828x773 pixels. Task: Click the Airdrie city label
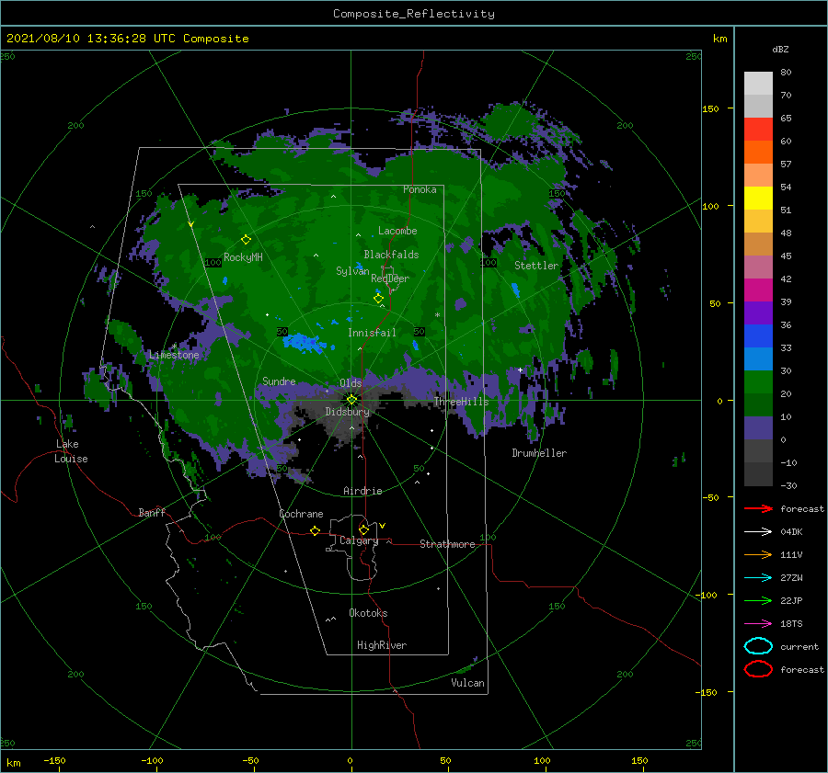362,491
